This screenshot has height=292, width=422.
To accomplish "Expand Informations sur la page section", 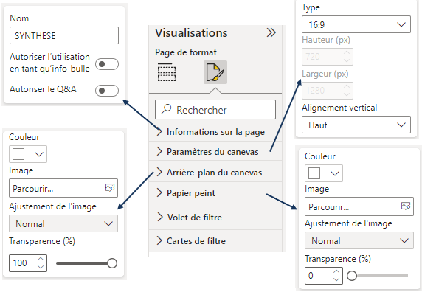I will [215, 132].
